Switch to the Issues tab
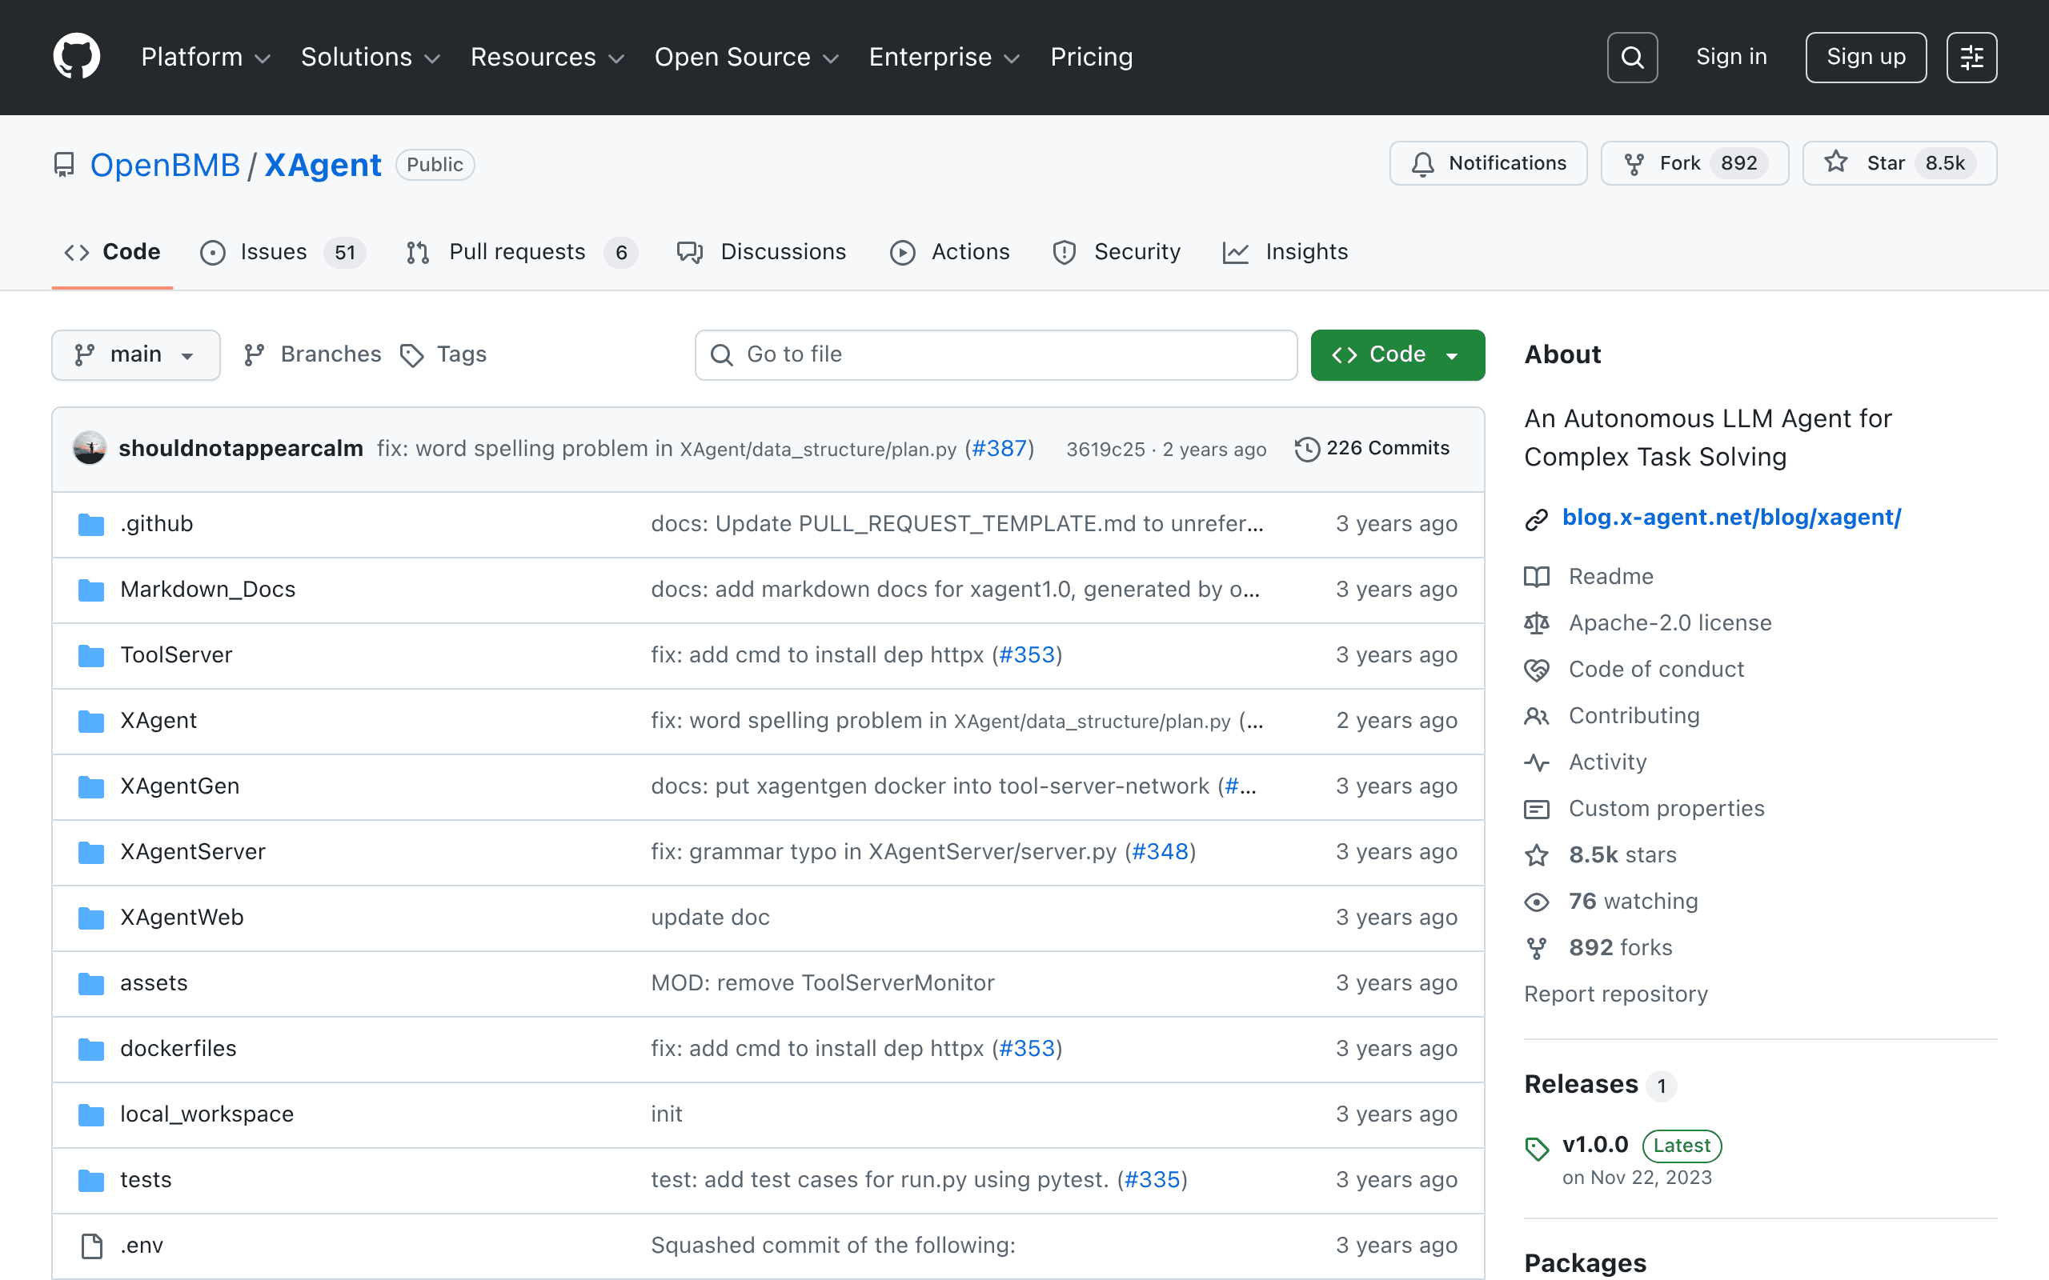Screen dimensions: 2049x1280 pos(283,252)
